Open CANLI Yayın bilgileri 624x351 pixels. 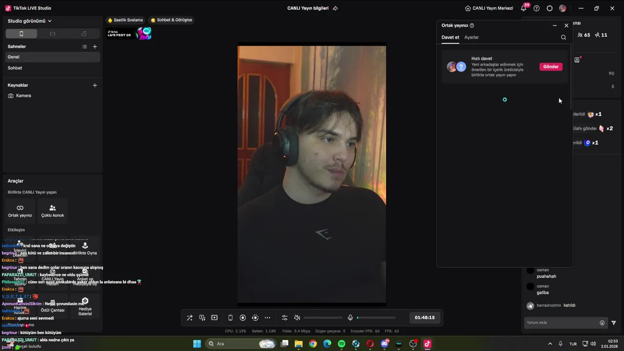308,8
